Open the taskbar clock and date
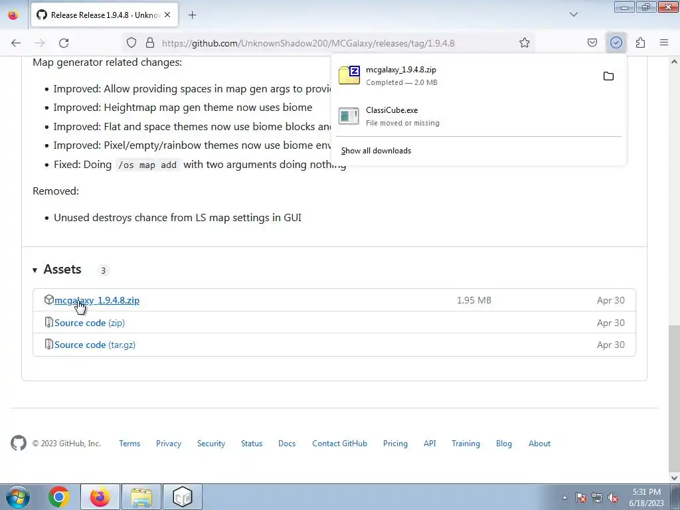Viewport: 680px width, 510px height. point(647,497)
